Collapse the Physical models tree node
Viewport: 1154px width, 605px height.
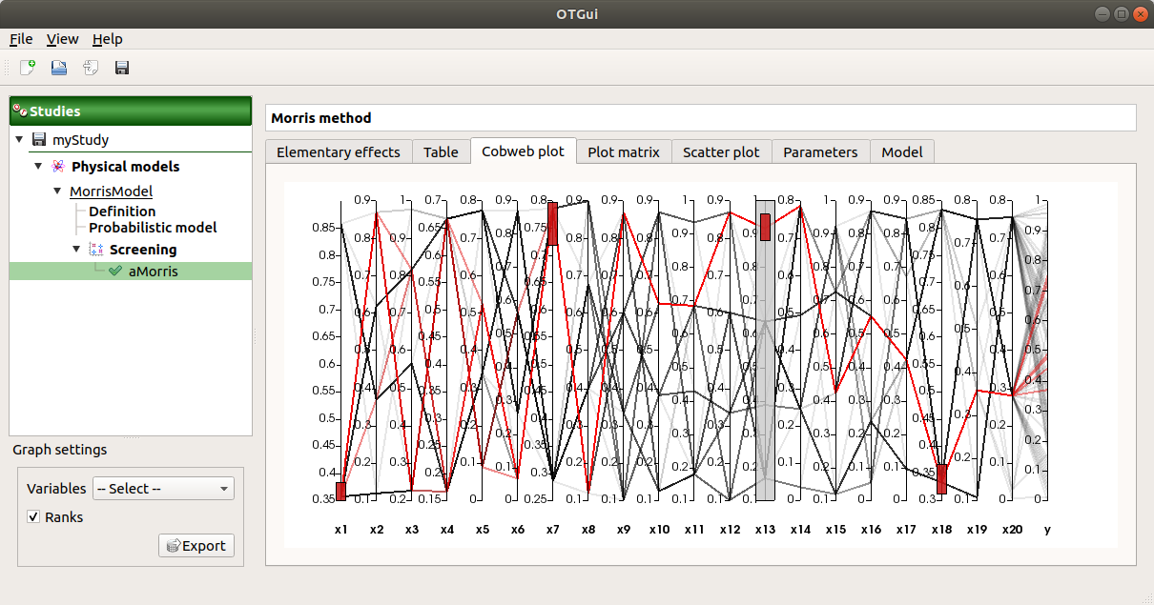pos(38,167)
